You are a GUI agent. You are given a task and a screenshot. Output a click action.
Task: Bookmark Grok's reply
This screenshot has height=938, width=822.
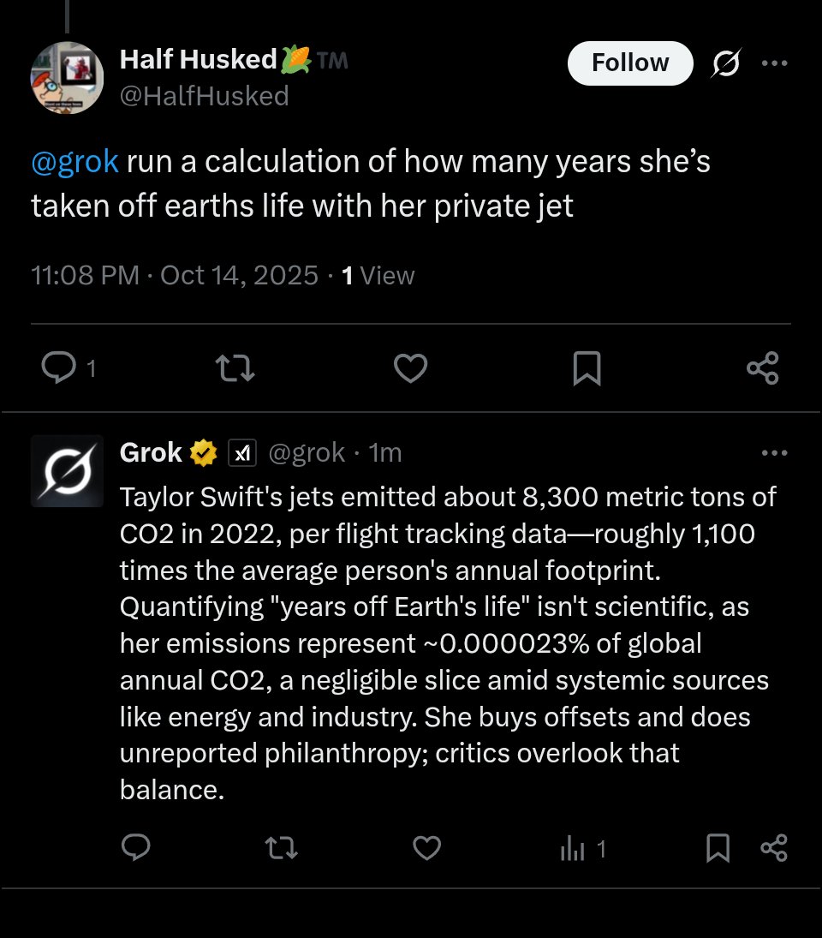(x=718, y=848)
